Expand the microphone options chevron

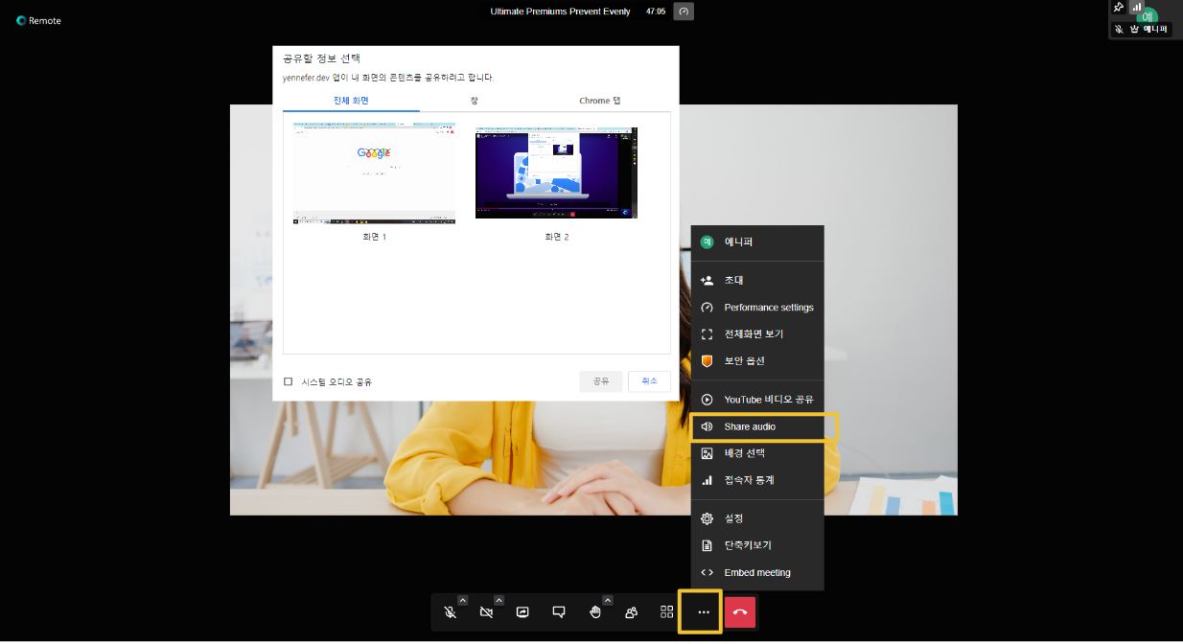pyautogui.click(x=462, y=601)
